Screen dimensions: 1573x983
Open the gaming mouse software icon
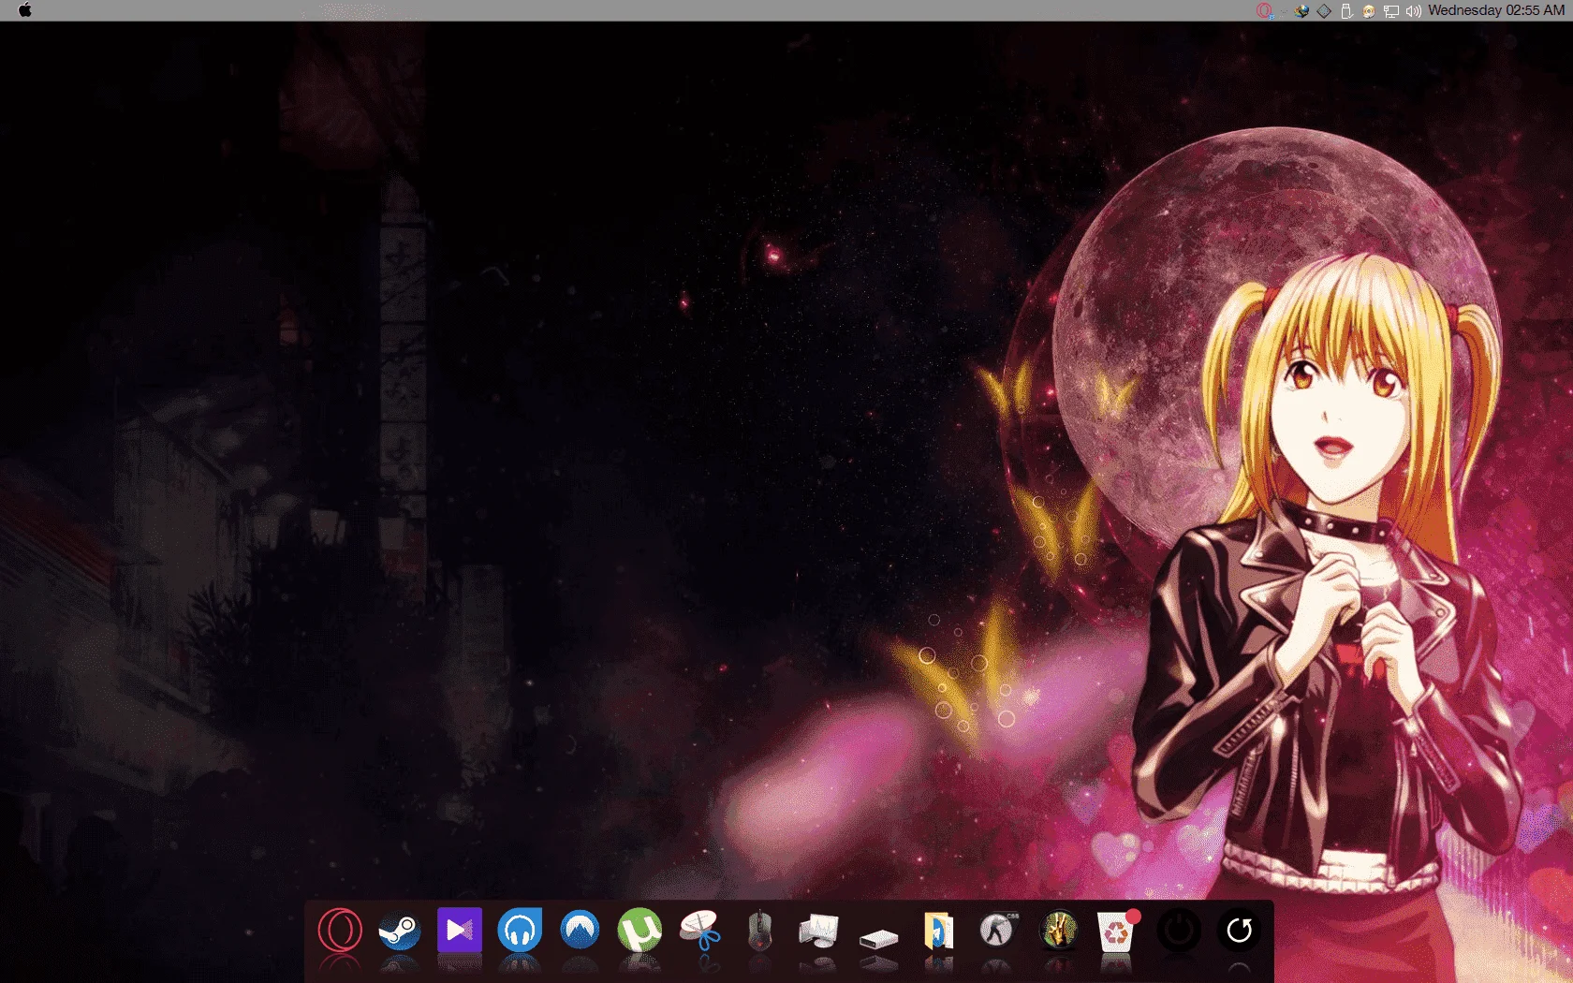coord(760,931)
